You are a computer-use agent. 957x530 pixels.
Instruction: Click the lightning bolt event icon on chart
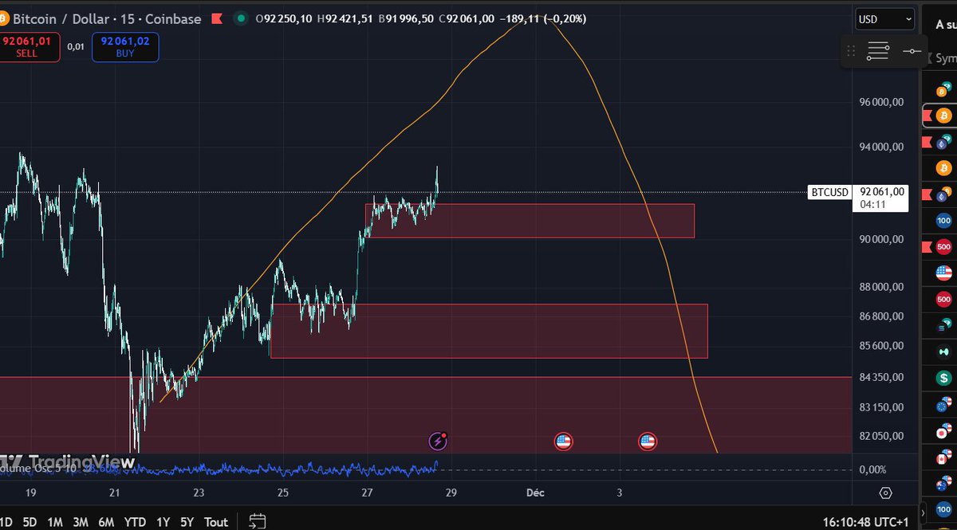(438, 441)
